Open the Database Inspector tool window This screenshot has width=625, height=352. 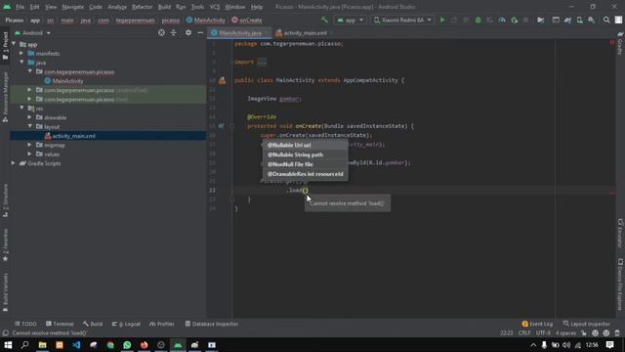[212, 324]
